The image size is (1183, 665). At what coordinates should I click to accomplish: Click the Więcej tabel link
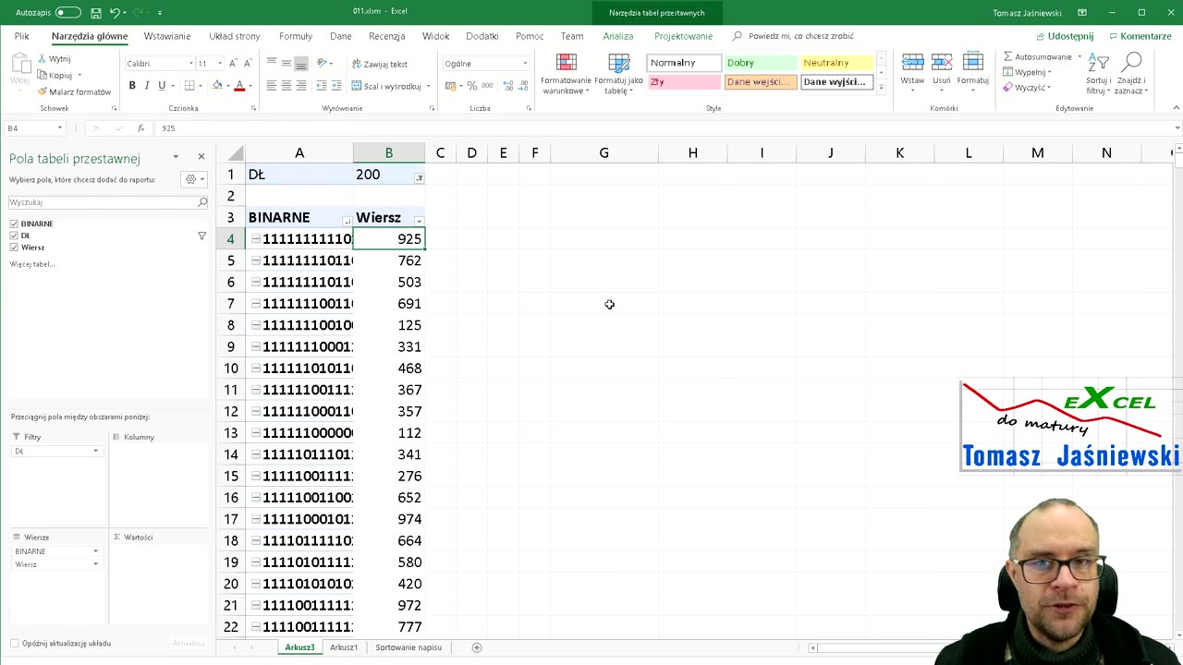pos(31,264)
